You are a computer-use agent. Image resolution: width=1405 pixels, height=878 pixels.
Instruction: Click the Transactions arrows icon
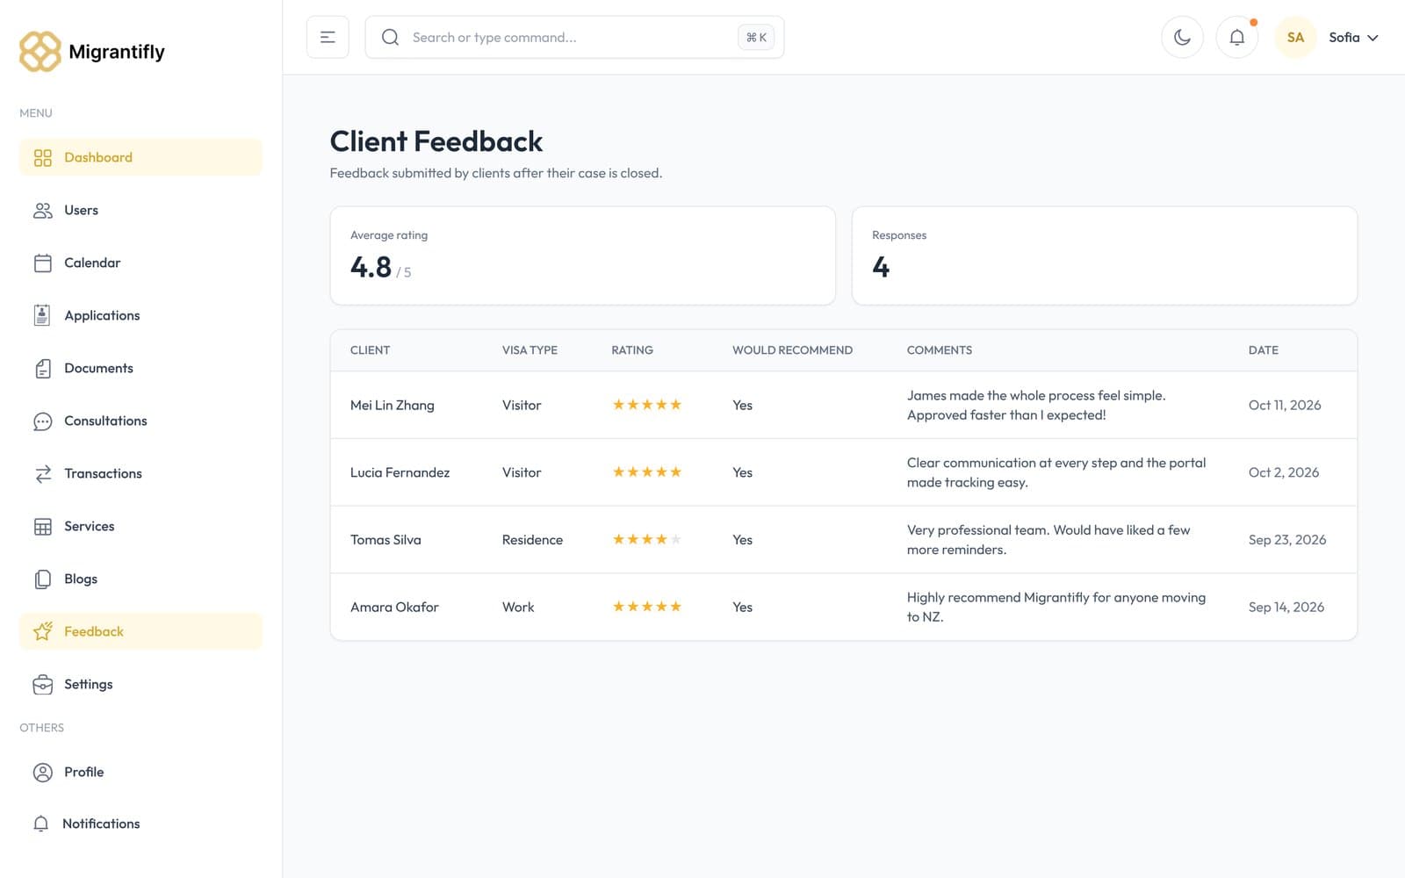pos(42,474)
